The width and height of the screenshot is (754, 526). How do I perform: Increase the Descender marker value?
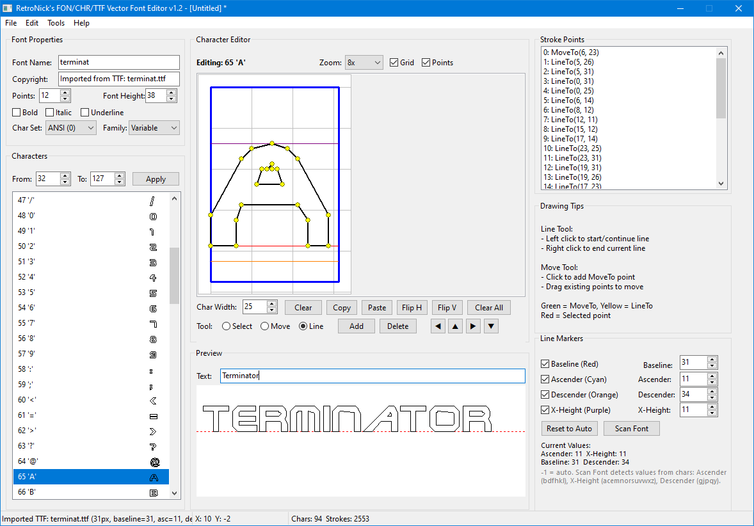[x=712, y=392]
